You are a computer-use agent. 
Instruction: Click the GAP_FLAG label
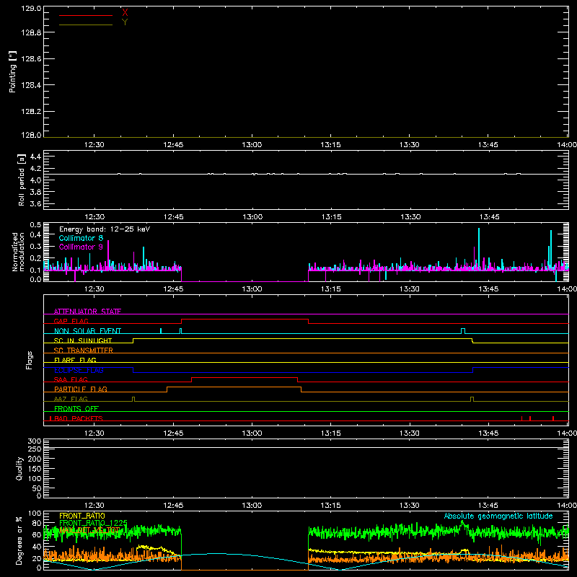pos(71,321)
